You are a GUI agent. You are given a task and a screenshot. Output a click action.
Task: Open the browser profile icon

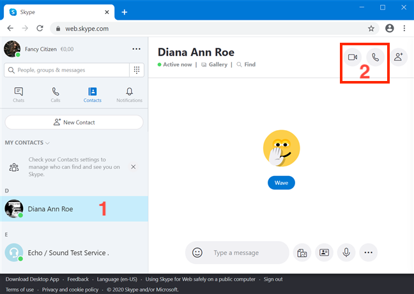pos(390,28)
